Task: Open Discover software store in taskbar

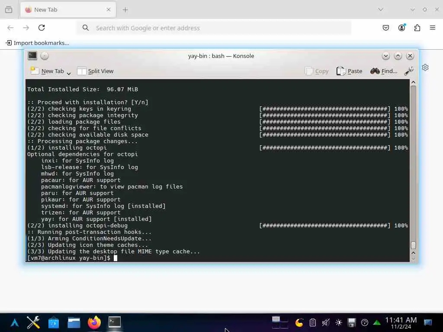Action: click(x=53, y=322)
